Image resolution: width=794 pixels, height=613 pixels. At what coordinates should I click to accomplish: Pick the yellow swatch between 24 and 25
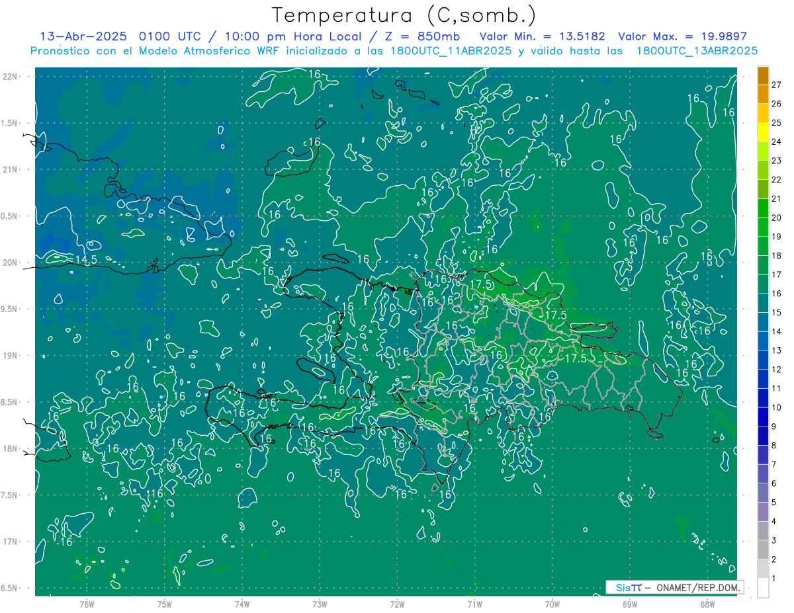click(763, 132)
